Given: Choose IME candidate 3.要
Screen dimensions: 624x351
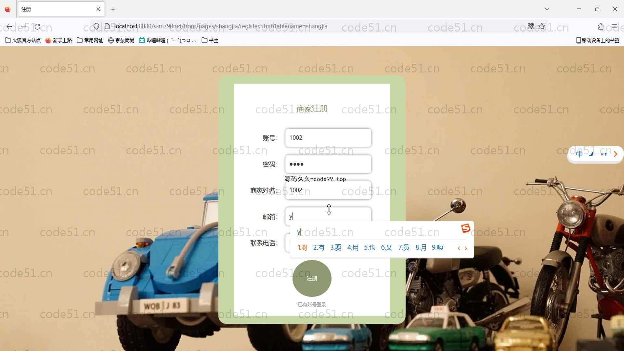Looking at the screenshot, I should tap(336, 248).
